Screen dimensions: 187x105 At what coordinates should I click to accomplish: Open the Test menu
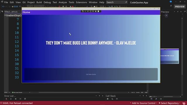point(55,2)
